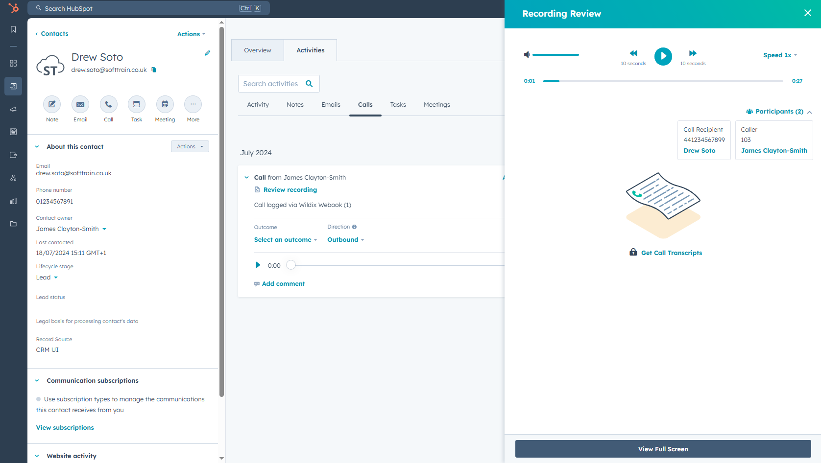Open the About this contact Actions dropdown

click(190, 146)
